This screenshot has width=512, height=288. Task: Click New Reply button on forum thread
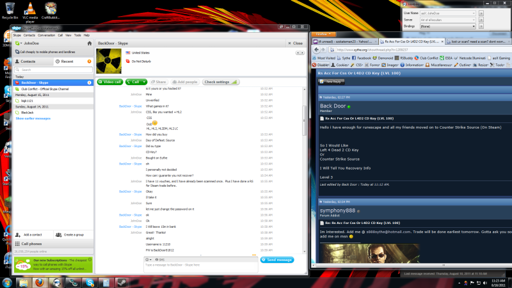[x=332, y=82]
